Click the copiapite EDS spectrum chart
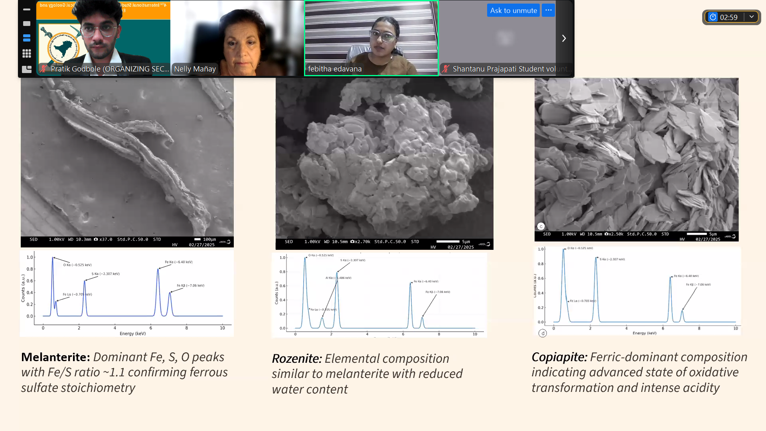The image size is (766, 431). (x=638, y=291)
